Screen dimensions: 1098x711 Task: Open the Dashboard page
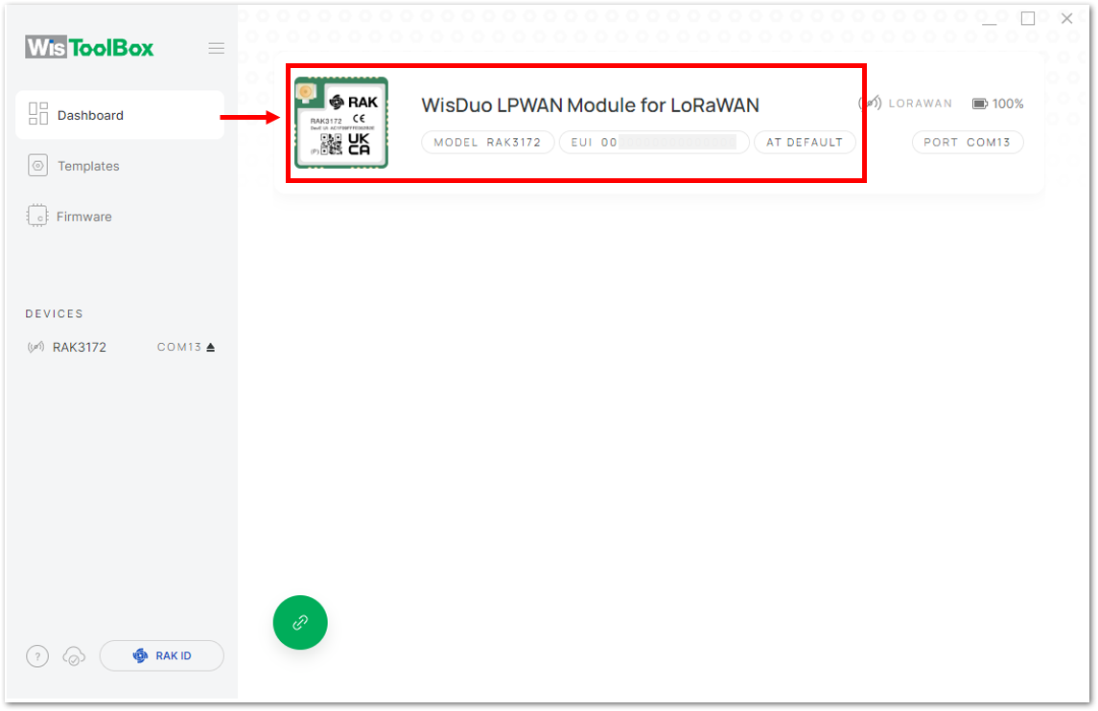coord(120,115)
